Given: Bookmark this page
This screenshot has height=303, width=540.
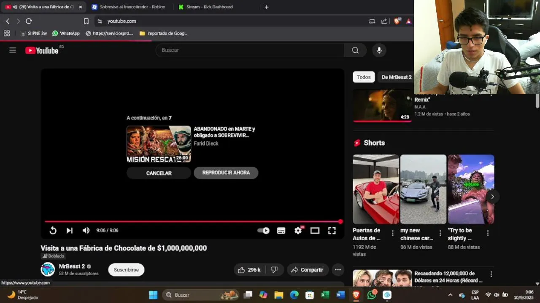Looking at the screenshot, I should (x=86, y=21).
